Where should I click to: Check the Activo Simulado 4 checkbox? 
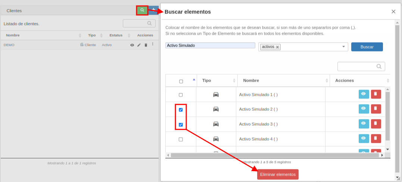(x=181, y=139)
